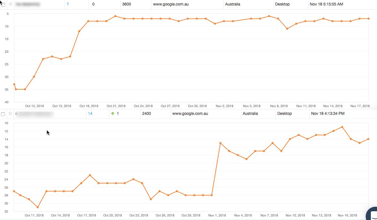
Task: Click the bottom chart's jump point at rank 15
Action: (220, 143)
